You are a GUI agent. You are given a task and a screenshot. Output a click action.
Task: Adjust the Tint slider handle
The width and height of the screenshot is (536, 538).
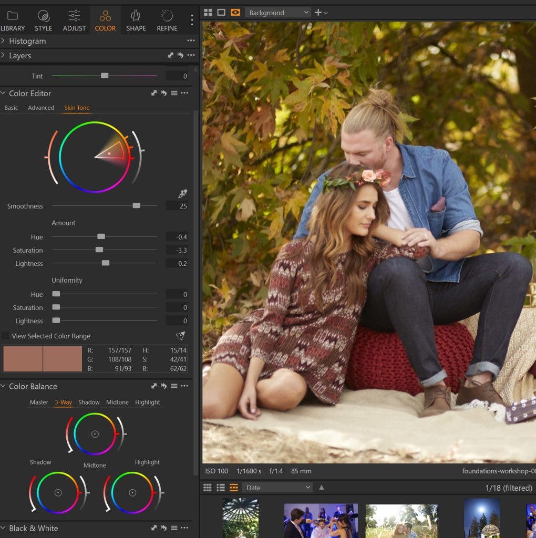click(105, 76)
